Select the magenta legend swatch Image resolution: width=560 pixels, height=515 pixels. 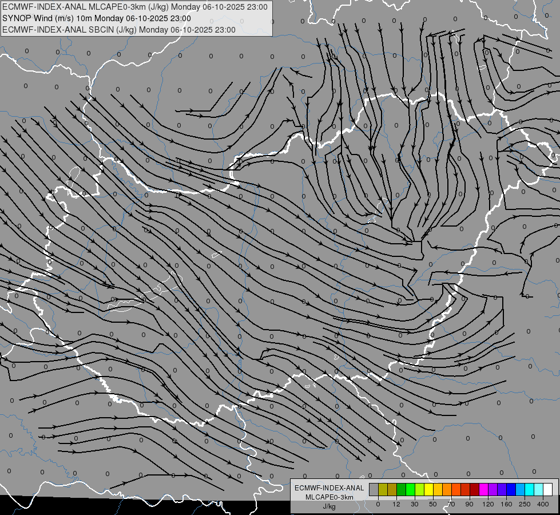tap(484, 490)
